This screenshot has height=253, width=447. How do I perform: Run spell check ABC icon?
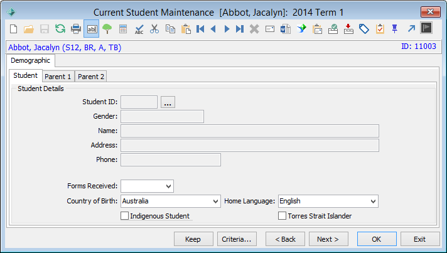click(x=139, y=29)
